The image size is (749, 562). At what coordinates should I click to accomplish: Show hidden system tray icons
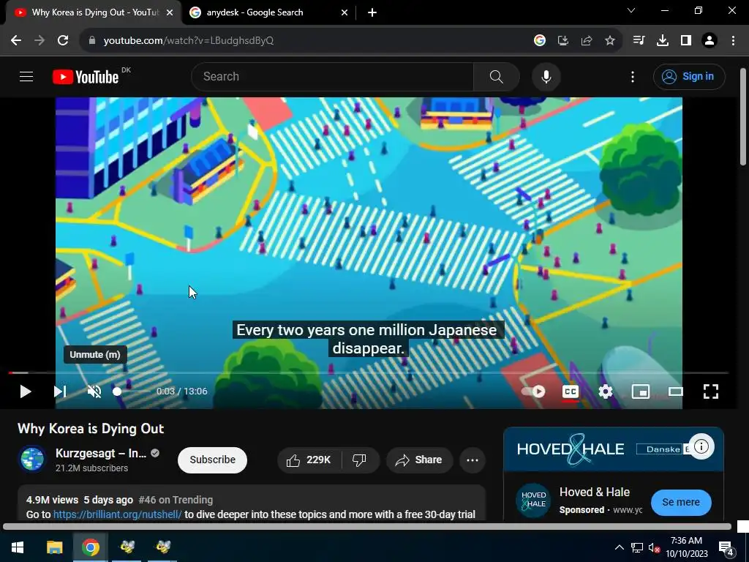pos(619,547)
